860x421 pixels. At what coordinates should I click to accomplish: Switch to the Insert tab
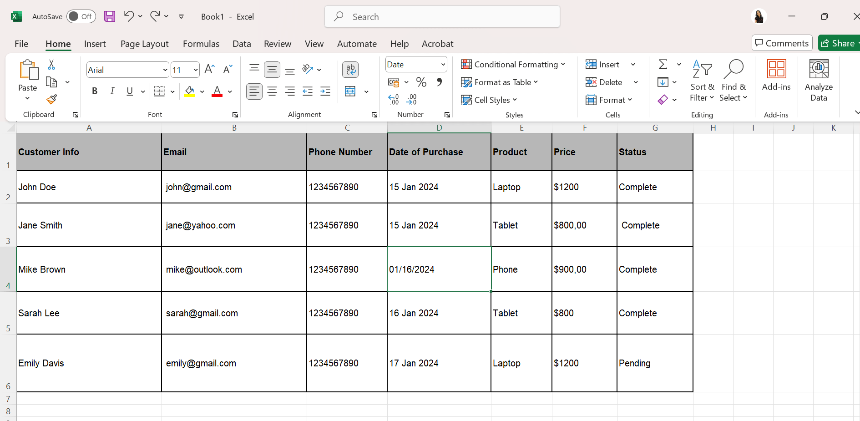pos(95,44)
